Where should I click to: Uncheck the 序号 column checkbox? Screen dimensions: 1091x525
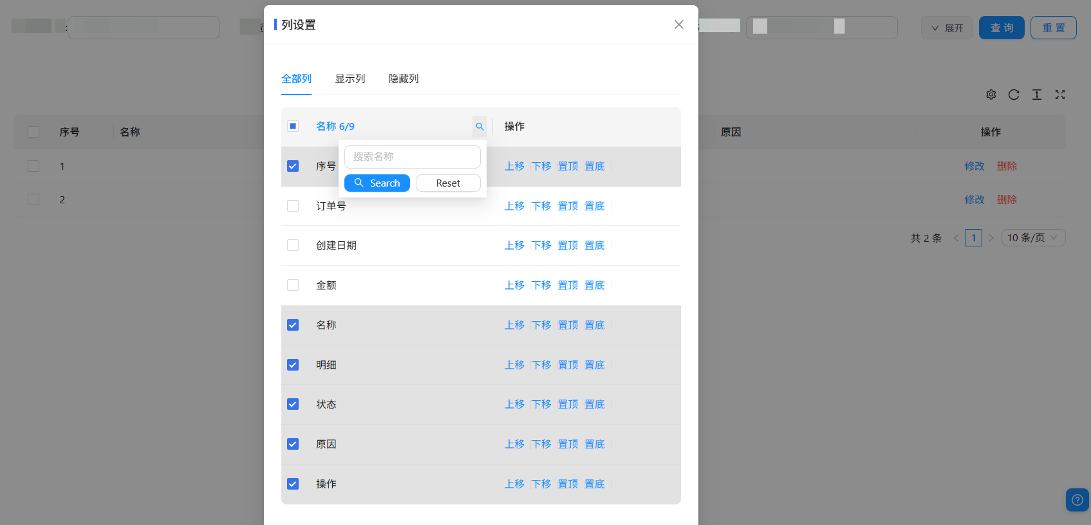pyautogui.click(x=293, y=166)
